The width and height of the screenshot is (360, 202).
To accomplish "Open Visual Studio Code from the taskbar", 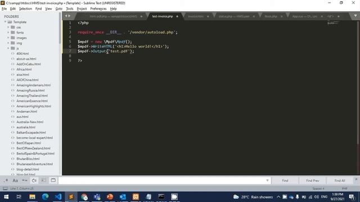I will (58, 197).
